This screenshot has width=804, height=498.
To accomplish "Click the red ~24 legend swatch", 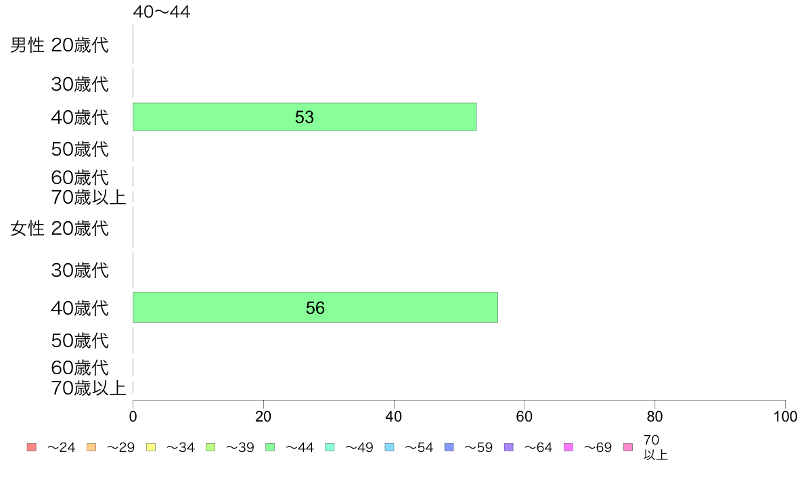I will [32, 447].
